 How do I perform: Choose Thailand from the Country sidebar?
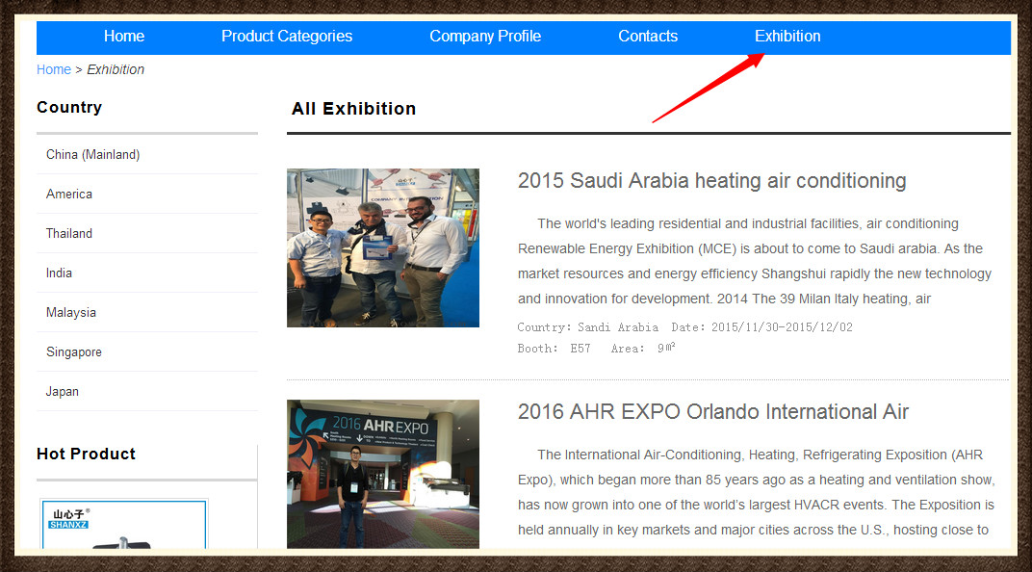pos(69,234)
